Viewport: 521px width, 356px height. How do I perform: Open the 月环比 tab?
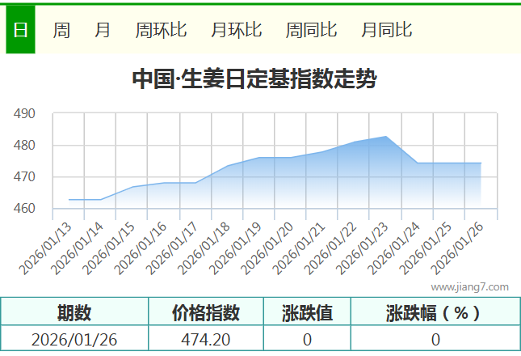236,30
